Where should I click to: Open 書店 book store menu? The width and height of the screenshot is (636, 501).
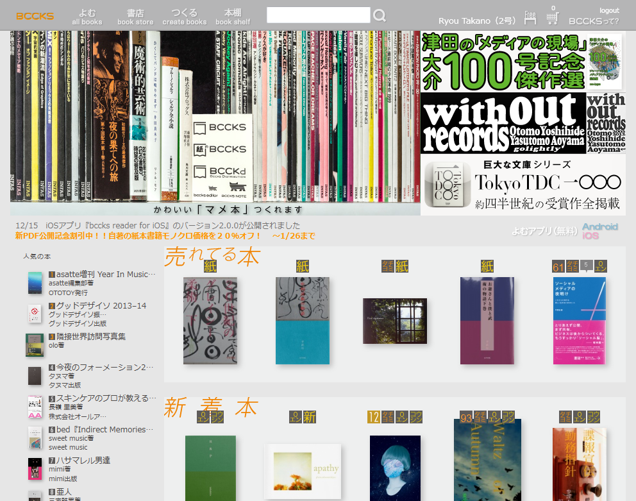(x=135, y=17)
